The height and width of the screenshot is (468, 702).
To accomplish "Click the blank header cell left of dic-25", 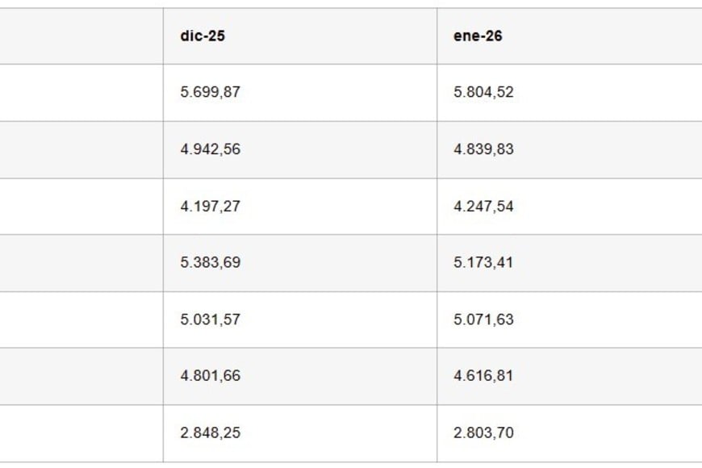I will tap(81, 36).
